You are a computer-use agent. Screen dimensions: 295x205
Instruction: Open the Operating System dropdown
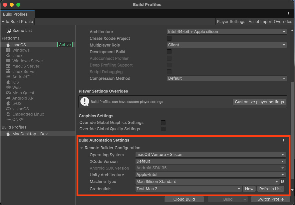click(x=210, y=155)
